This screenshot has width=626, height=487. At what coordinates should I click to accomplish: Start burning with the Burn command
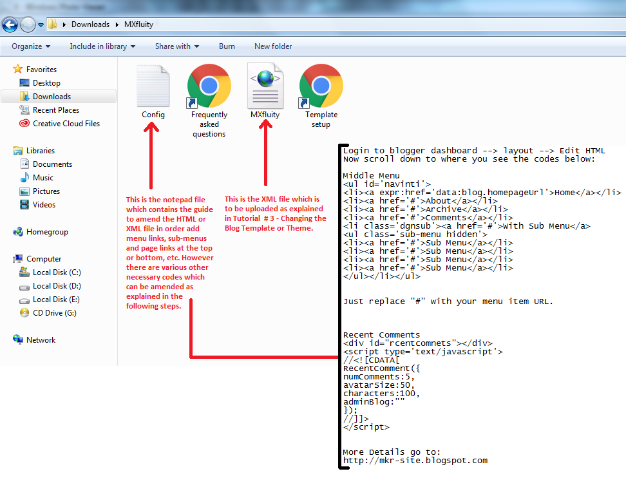(227, 46)
